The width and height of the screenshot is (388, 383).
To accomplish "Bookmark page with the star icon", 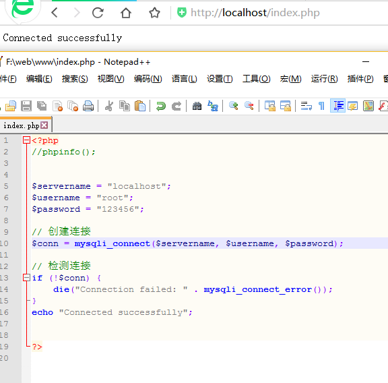I will [x=154, y=13].
